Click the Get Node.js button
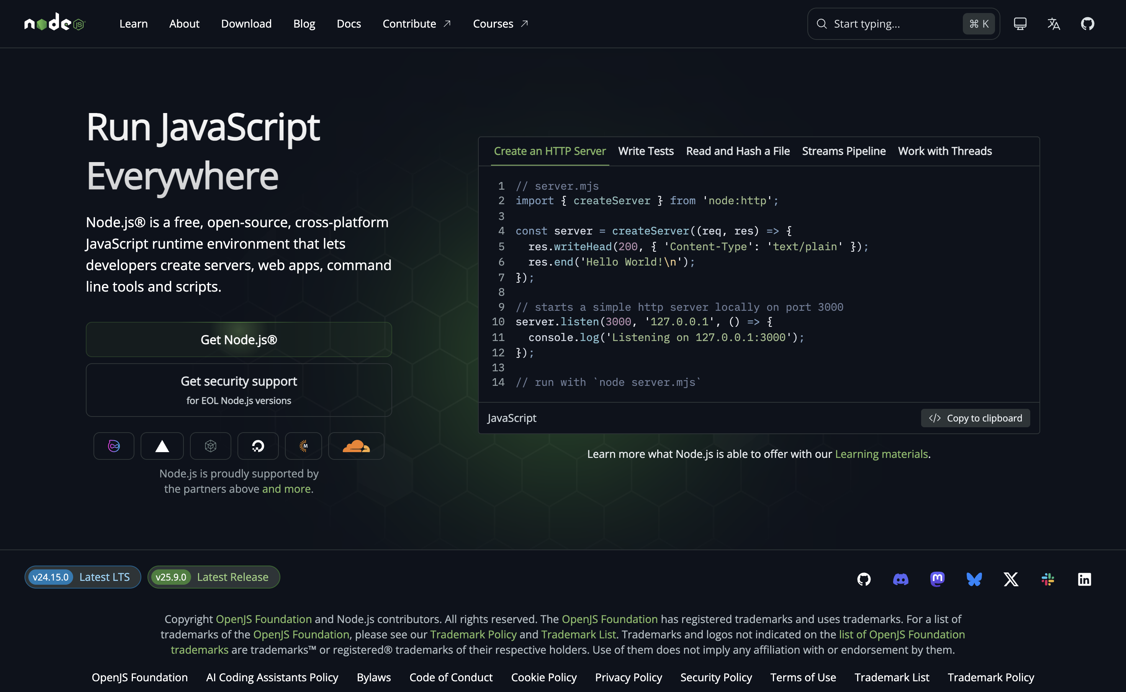This screenshot has height=692, width=1126. (x=238, y=339)
